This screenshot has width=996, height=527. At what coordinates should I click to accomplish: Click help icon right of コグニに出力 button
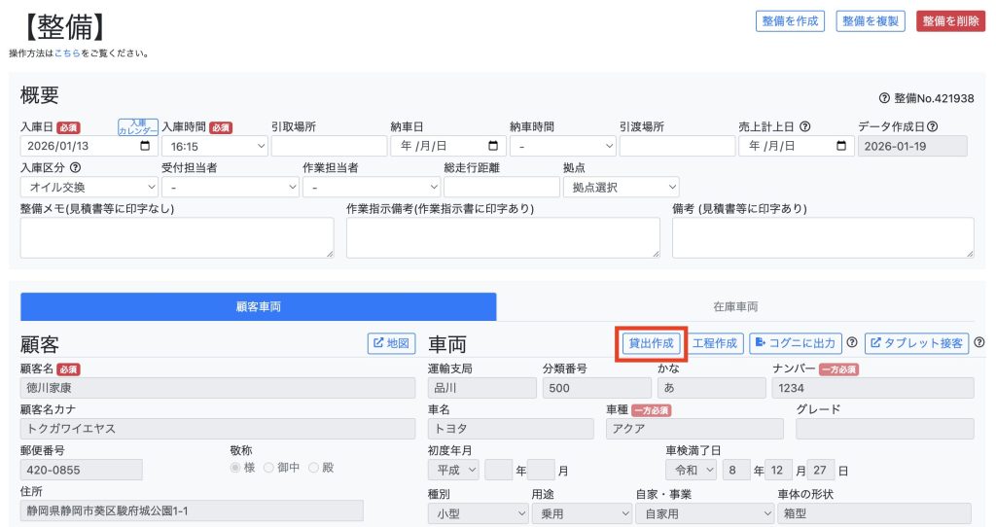852,343
